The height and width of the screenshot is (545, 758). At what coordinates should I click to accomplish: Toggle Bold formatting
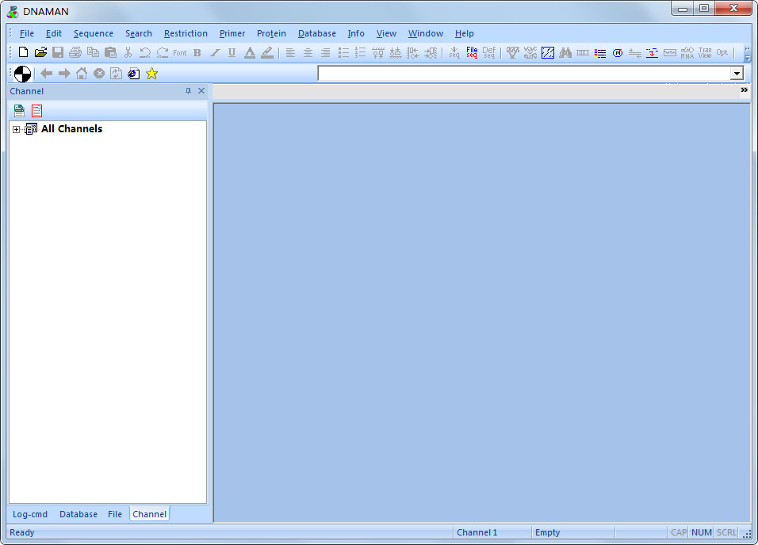[x=197, y=52]
